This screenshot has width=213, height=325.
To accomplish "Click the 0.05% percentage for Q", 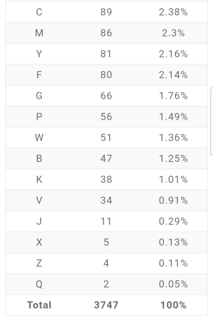I will click(x=173, y=284).
